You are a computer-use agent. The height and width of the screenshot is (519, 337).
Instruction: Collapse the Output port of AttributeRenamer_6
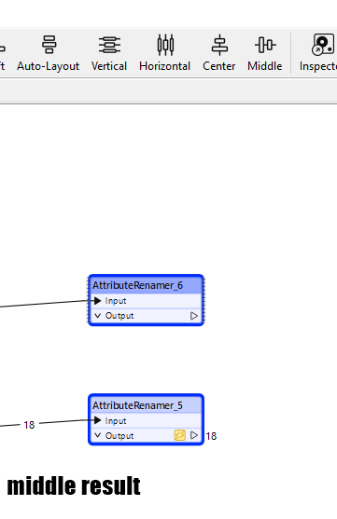click(97, 316)
